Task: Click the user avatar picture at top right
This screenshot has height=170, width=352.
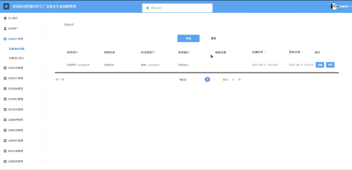Action: coord(334,6)
